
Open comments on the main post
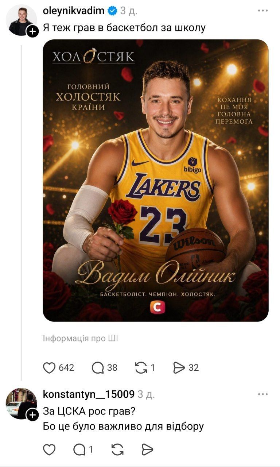click(x=98, y=368)
